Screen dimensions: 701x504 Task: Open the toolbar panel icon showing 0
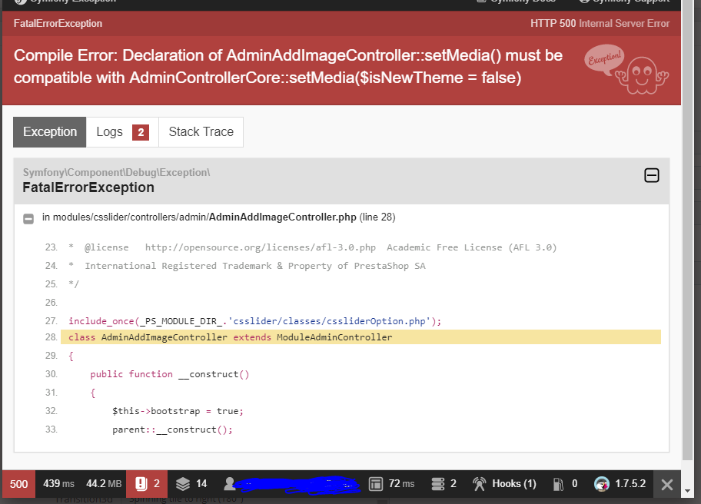point(565,484)
